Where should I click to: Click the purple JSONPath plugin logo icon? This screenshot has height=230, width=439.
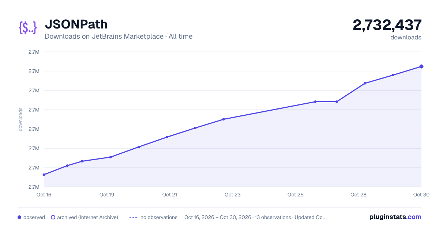coord(28,28)
